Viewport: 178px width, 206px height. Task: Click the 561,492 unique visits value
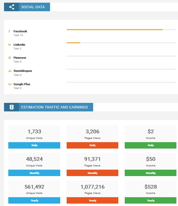(x=34, y=187)
